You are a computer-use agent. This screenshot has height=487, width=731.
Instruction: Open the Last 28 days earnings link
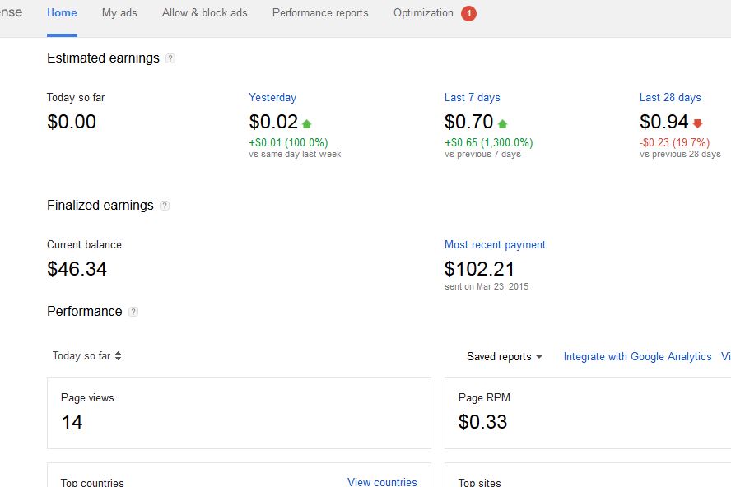[x=670, y=97]
